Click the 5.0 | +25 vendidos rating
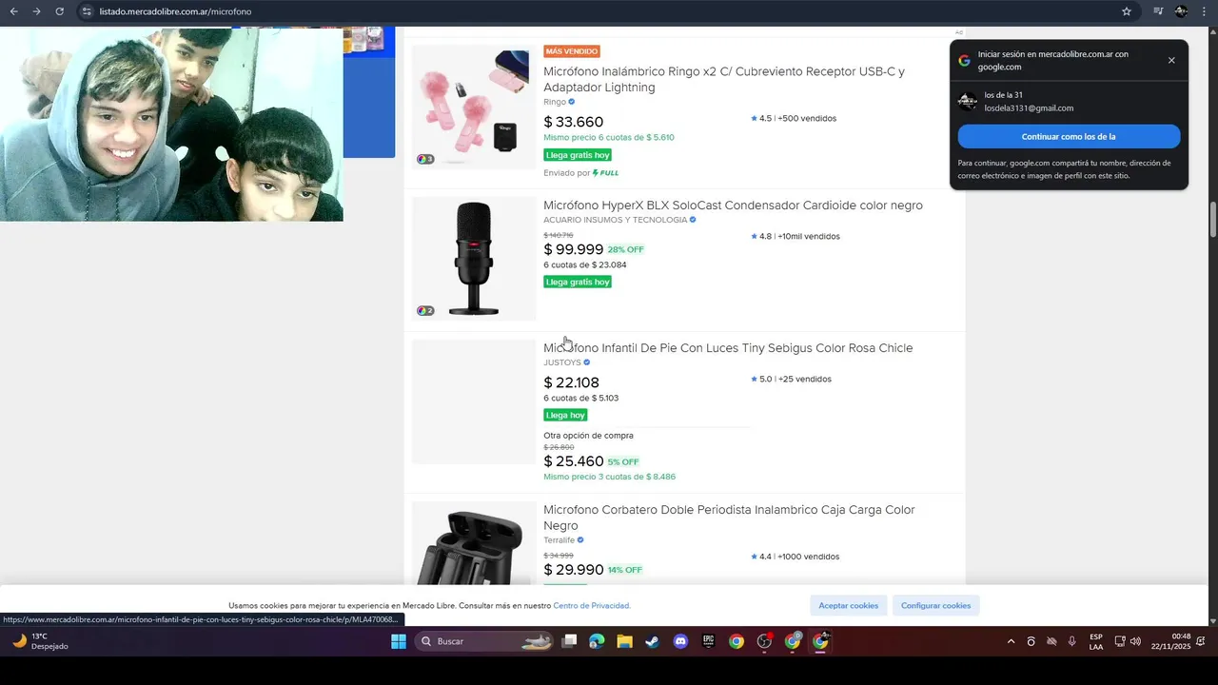1218x685 pixels. tap(791, 379)
